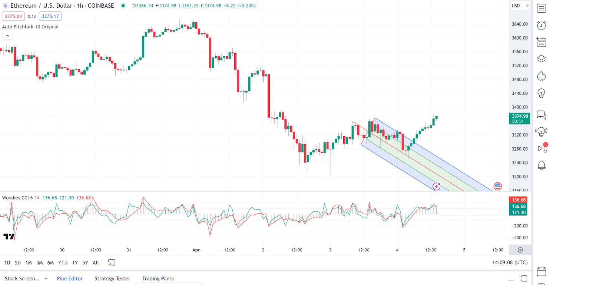Open the Ideas stream broadcast icon

[x=541, y=132]
